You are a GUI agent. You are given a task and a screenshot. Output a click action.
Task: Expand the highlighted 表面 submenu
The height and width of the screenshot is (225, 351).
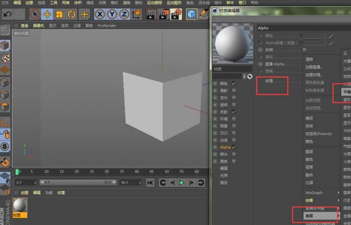pos(322,216)
